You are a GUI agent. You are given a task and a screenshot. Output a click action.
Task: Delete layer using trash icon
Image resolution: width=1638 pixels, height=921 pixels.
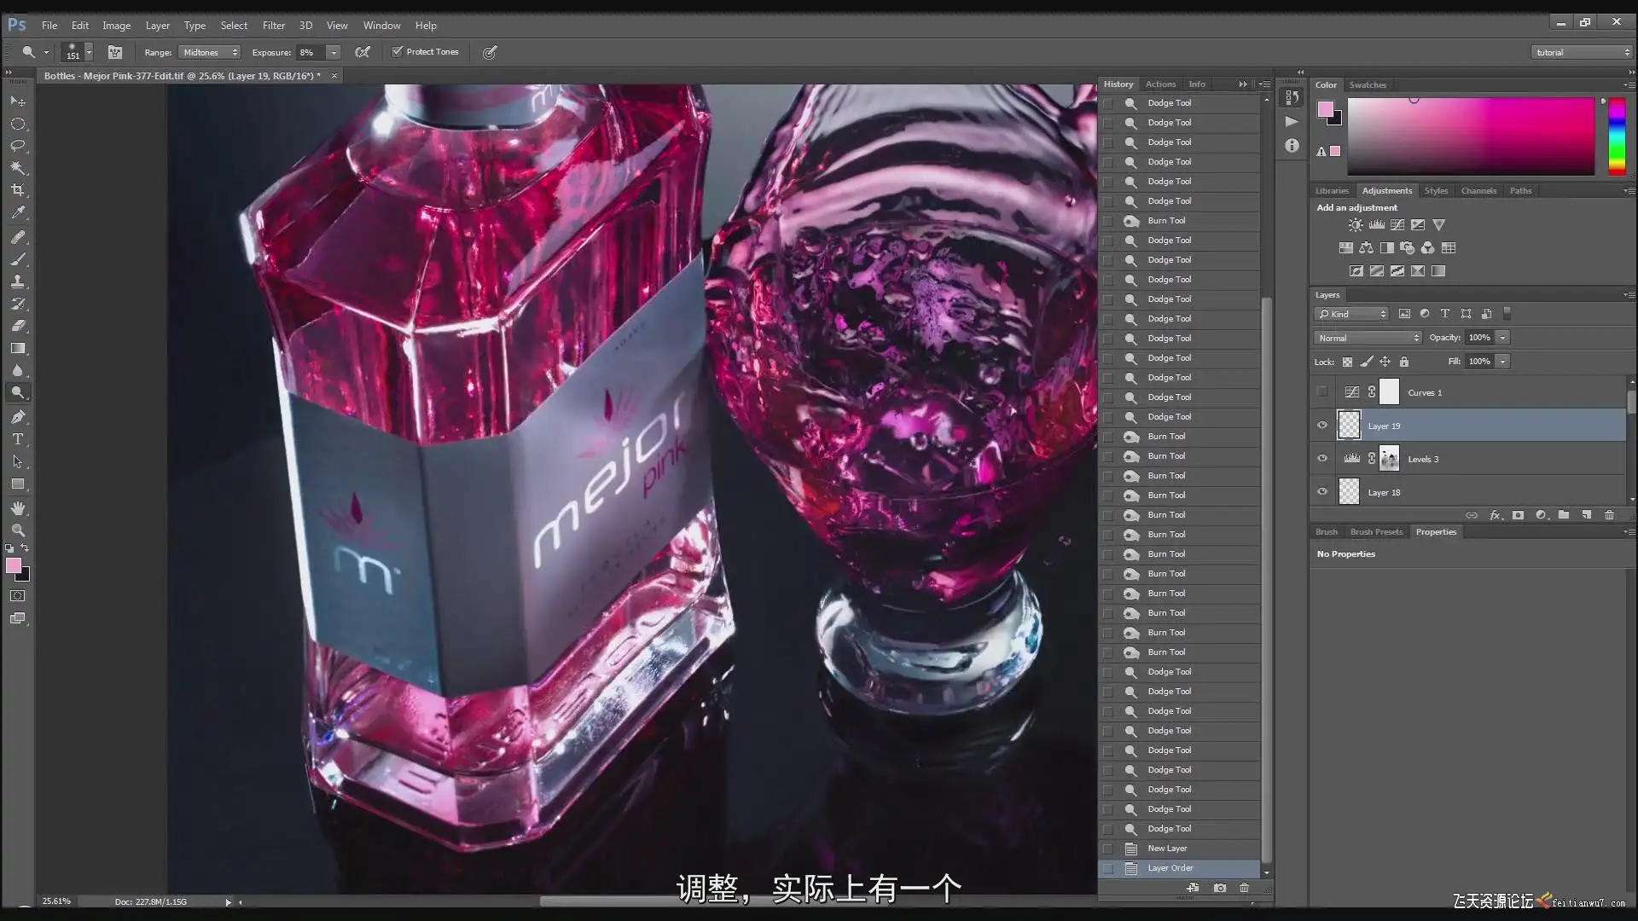click(x=1609, y=515)
